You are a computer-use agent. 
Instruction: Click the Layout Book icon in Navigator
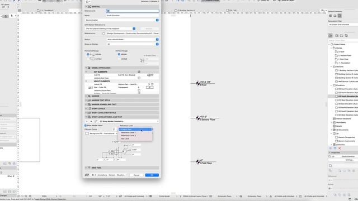[342, 36]
